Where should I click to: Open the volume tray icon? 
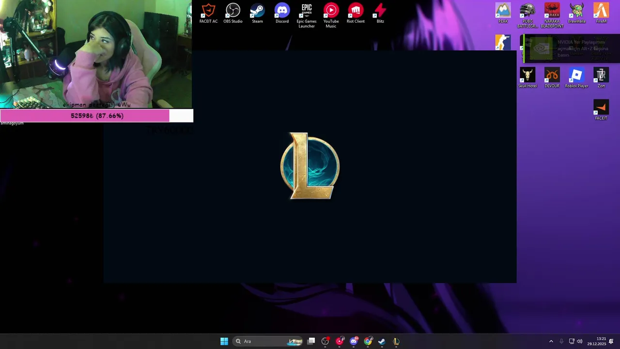click(580, 341)
